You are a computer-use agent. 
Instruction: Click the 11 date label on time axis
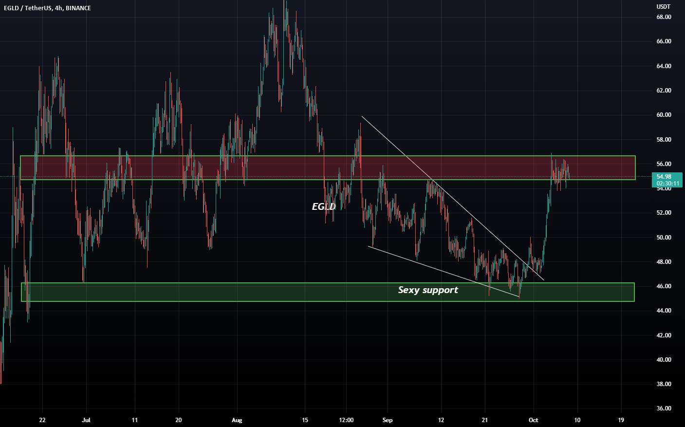pyautogui.click(x=134, y=420)
